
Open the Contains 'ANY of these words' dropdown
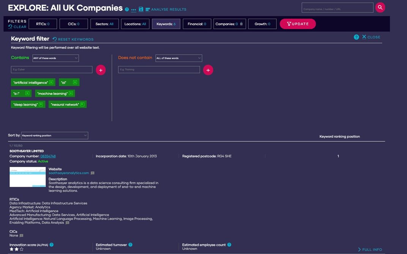click(55, 58)
